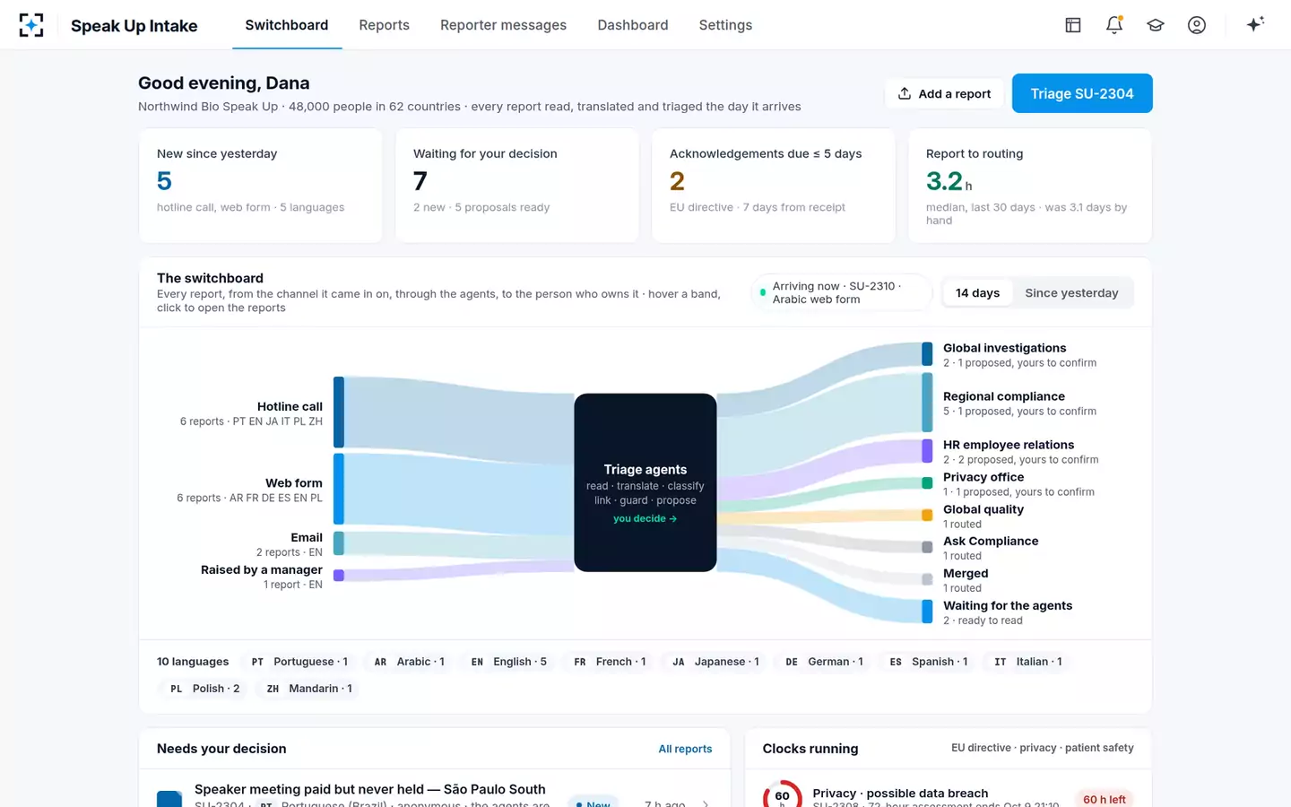Open the notifications bell

[x=1114, y=25]
